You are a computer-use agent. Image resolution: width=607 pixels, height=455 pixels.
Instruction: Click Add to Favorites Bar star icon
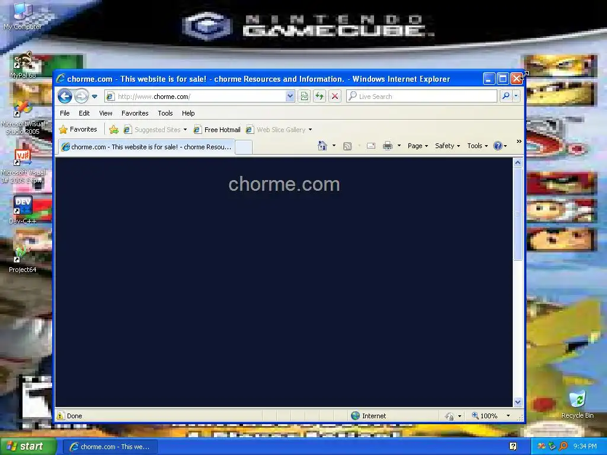pos(114,130)
